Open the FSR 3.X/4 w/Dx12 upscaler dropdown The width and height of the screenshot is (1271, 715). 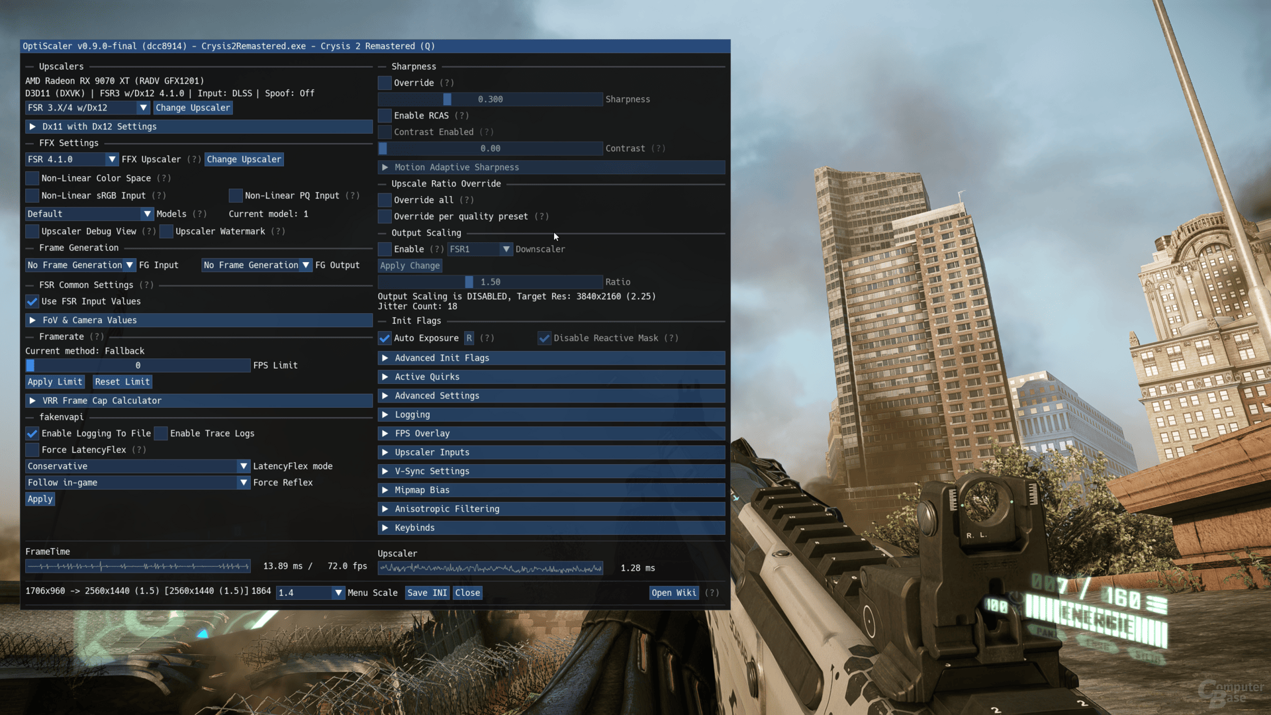point(87,108)
